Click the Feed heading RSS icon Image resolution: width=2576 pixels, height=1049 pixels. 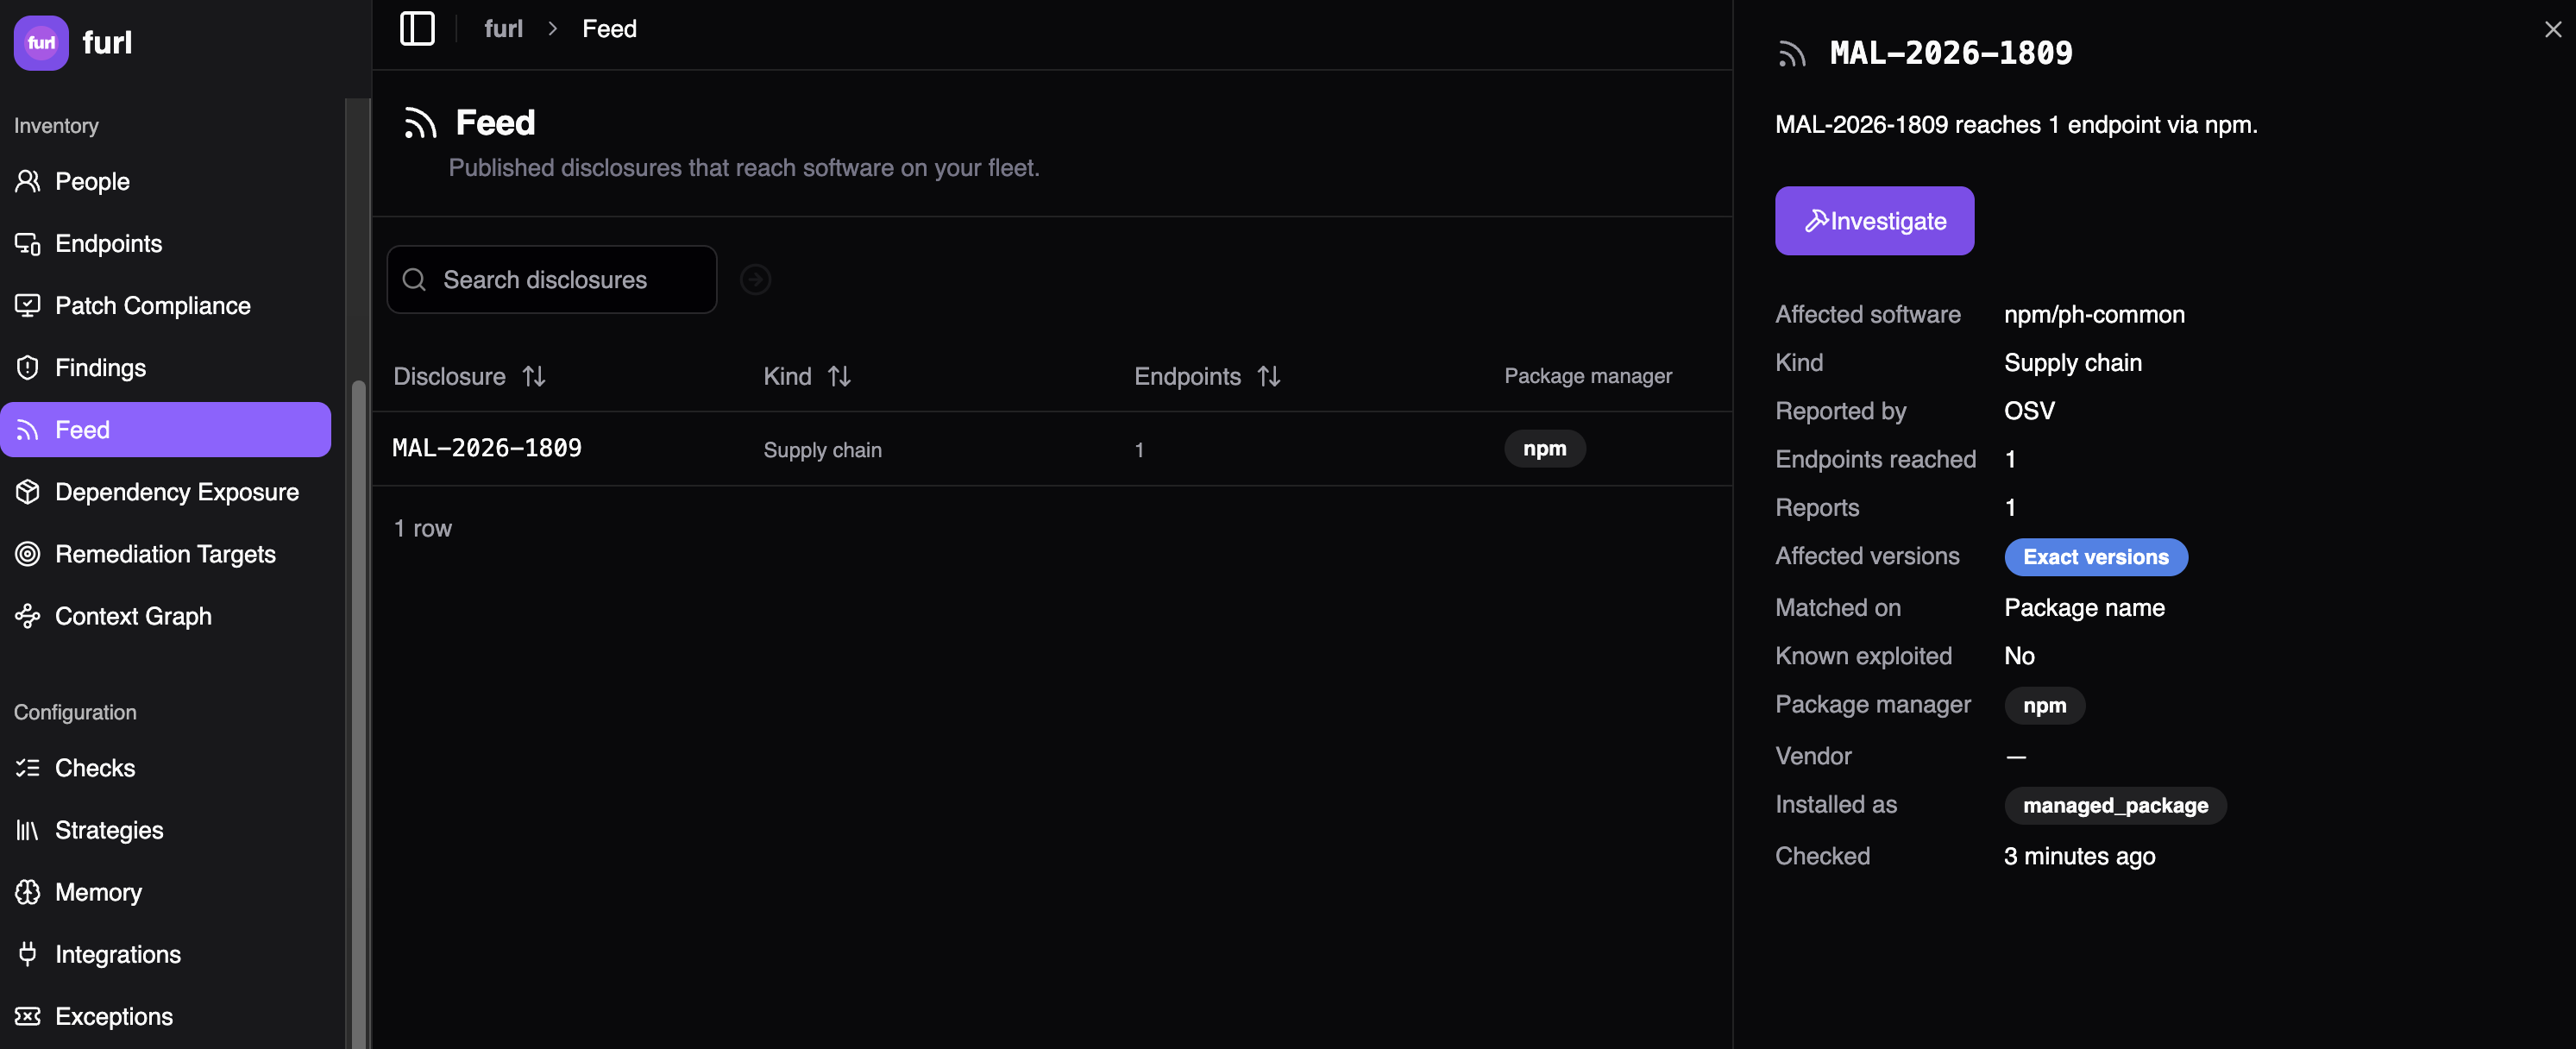[x=420, y=123]
